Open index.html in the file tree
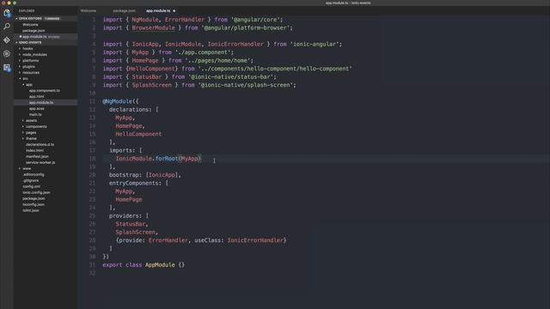This screenshot has width=550, height=309. 34,150
